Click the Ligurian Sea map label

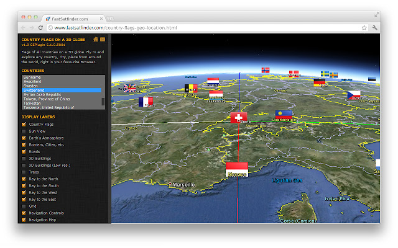click(x=287, y=180)
